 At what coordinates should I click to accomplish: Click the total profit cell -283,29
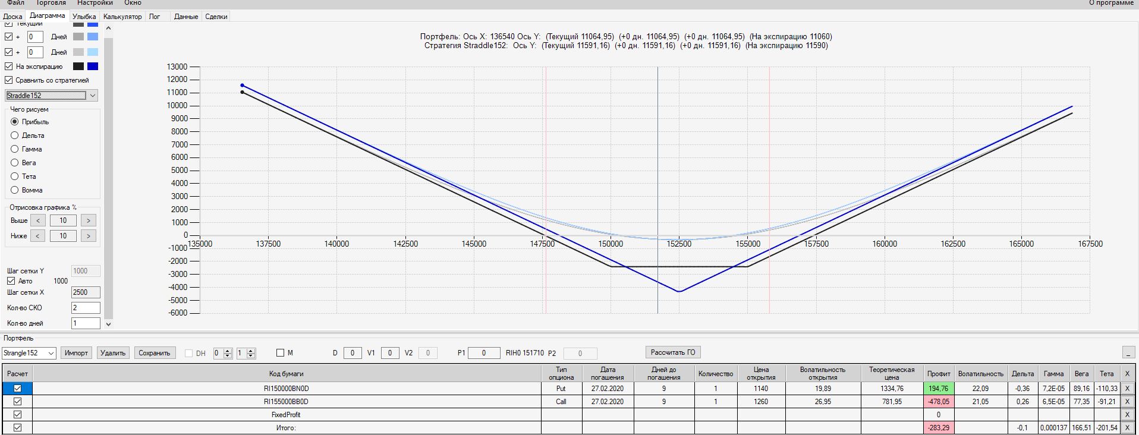pos(939,428)
